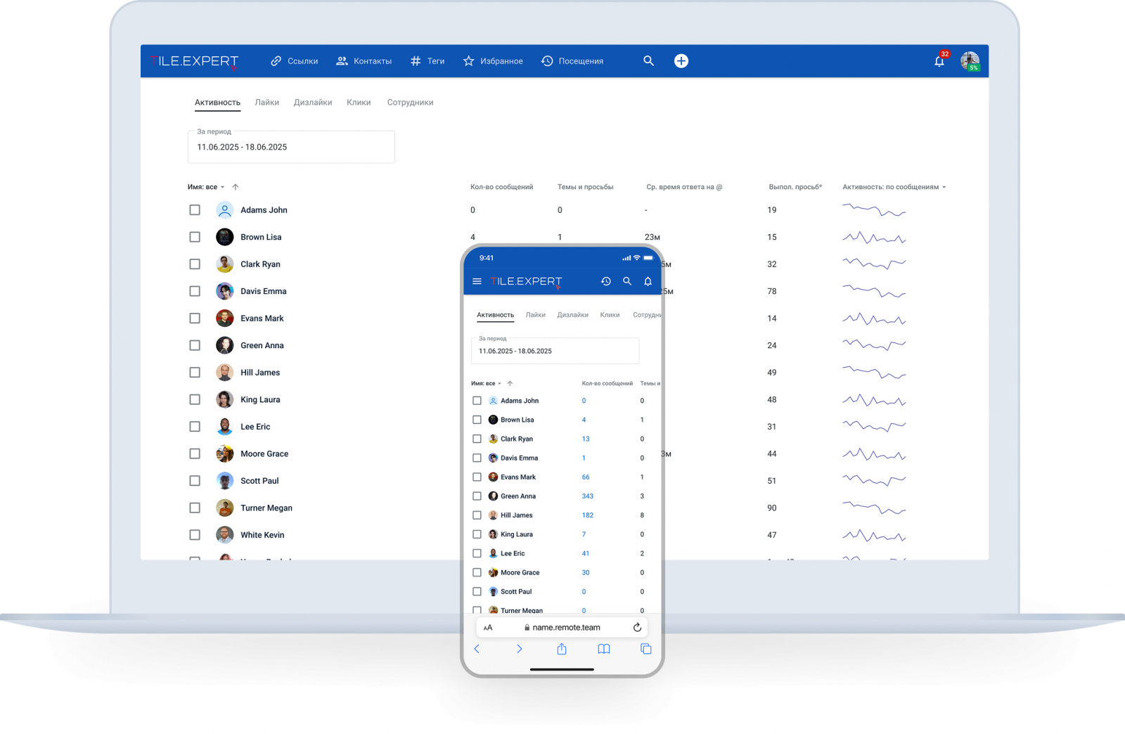Image resolution: width=1125 pixels, height=734 pixels.
Task: Check the Adams John checkbox on desktop
Action: pos(195,210)
